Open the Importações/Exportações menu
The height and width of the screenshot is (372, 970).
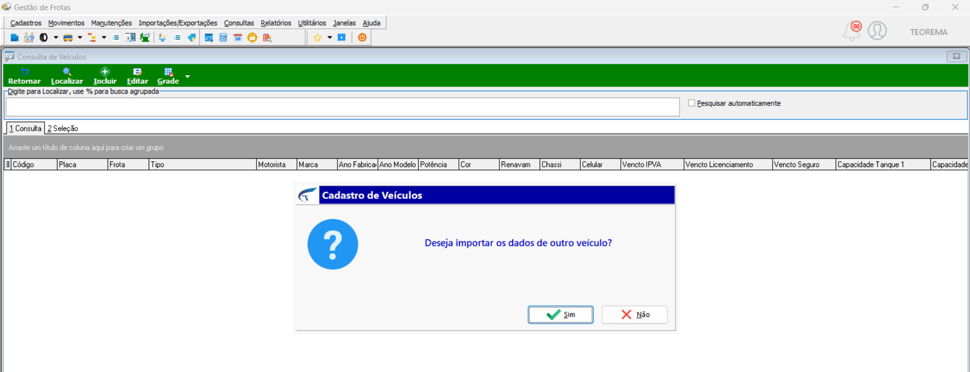(x=178, y=23)
